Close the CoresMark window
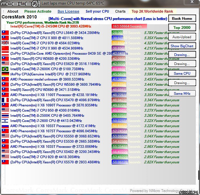 [192, 2]
